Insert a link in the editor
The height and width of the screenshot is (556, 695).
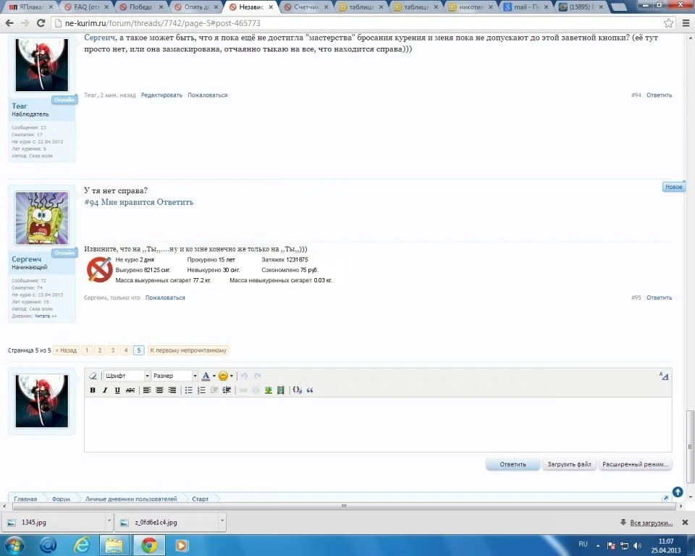pyautogui.click(x=243, y=390)
